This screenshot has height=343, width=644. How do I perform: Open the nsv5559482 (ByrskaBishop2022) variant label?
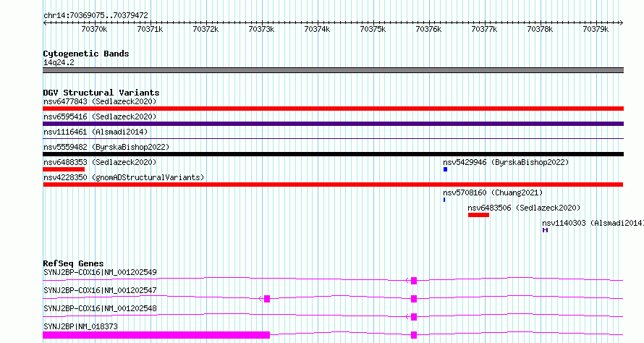point(106,147)
